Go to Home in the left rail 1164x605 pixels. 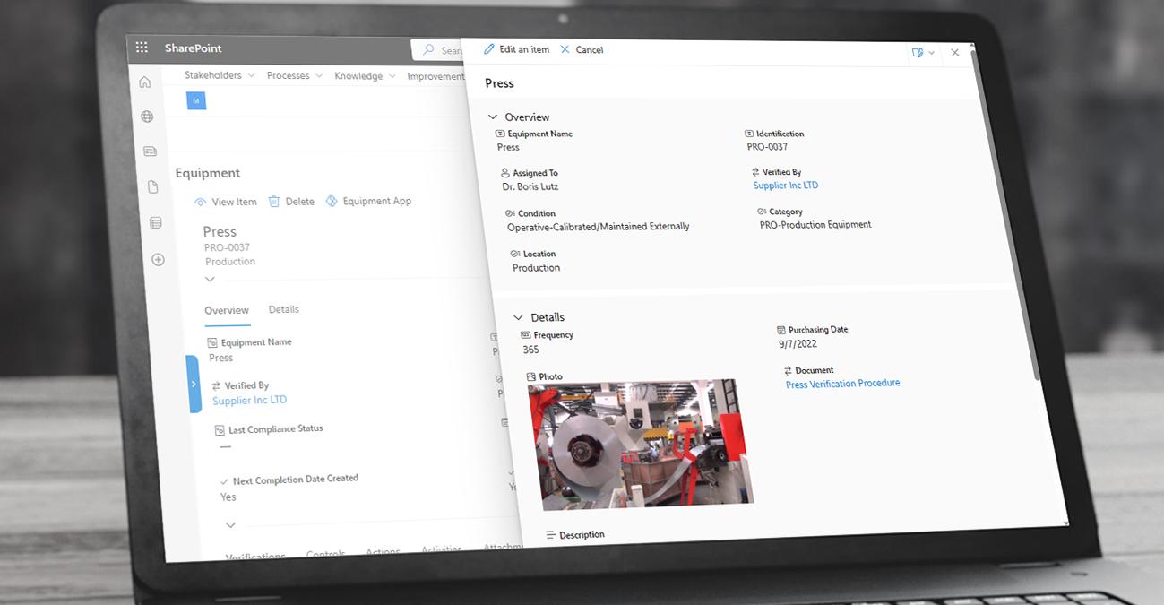(145, 82)
